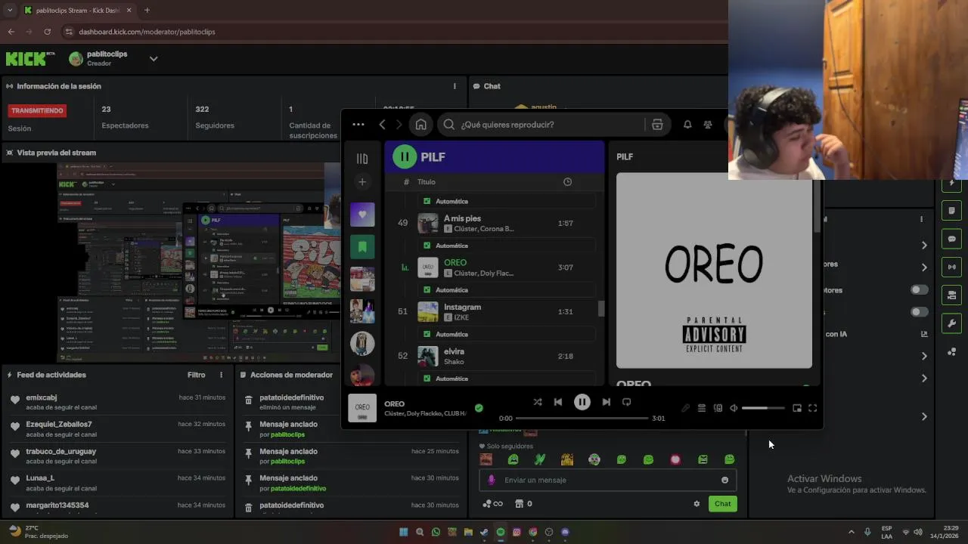Open pablitoclips link under first 'Mensaje anclado'

287,434
